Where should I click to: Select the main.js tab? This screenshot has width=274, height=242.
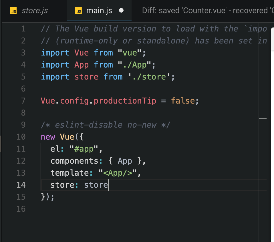point(99,11)
